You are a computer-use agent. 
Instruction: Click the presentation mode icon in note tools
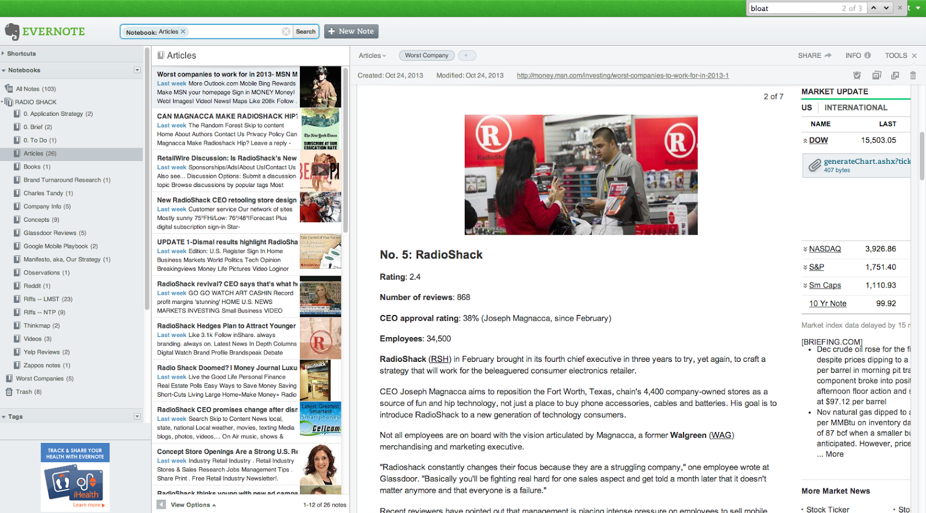coord(877,75)
